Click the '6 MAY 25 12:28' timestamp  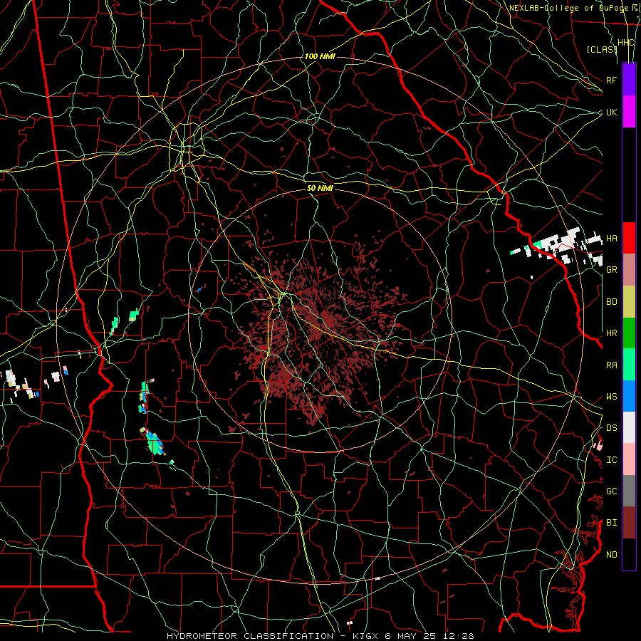(x=429, y=636)
